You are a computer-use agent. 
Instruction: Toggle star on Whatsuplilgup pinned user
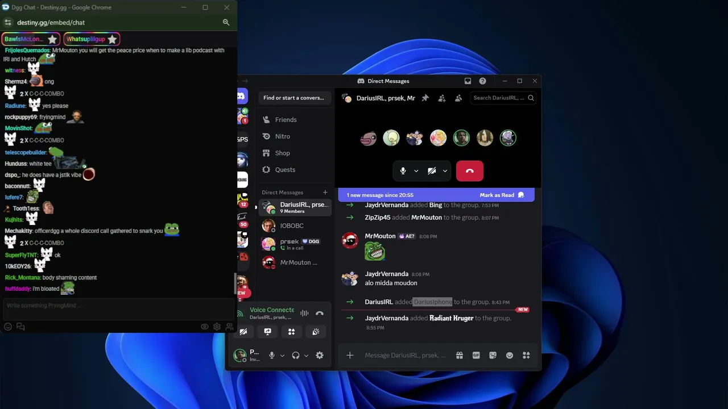[112, 39]
